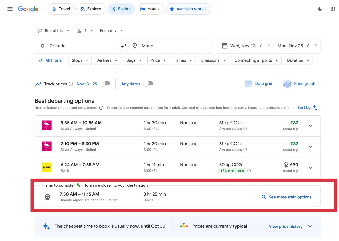Toggle Track prices for Nov 13 – 25

pos(104,84)
